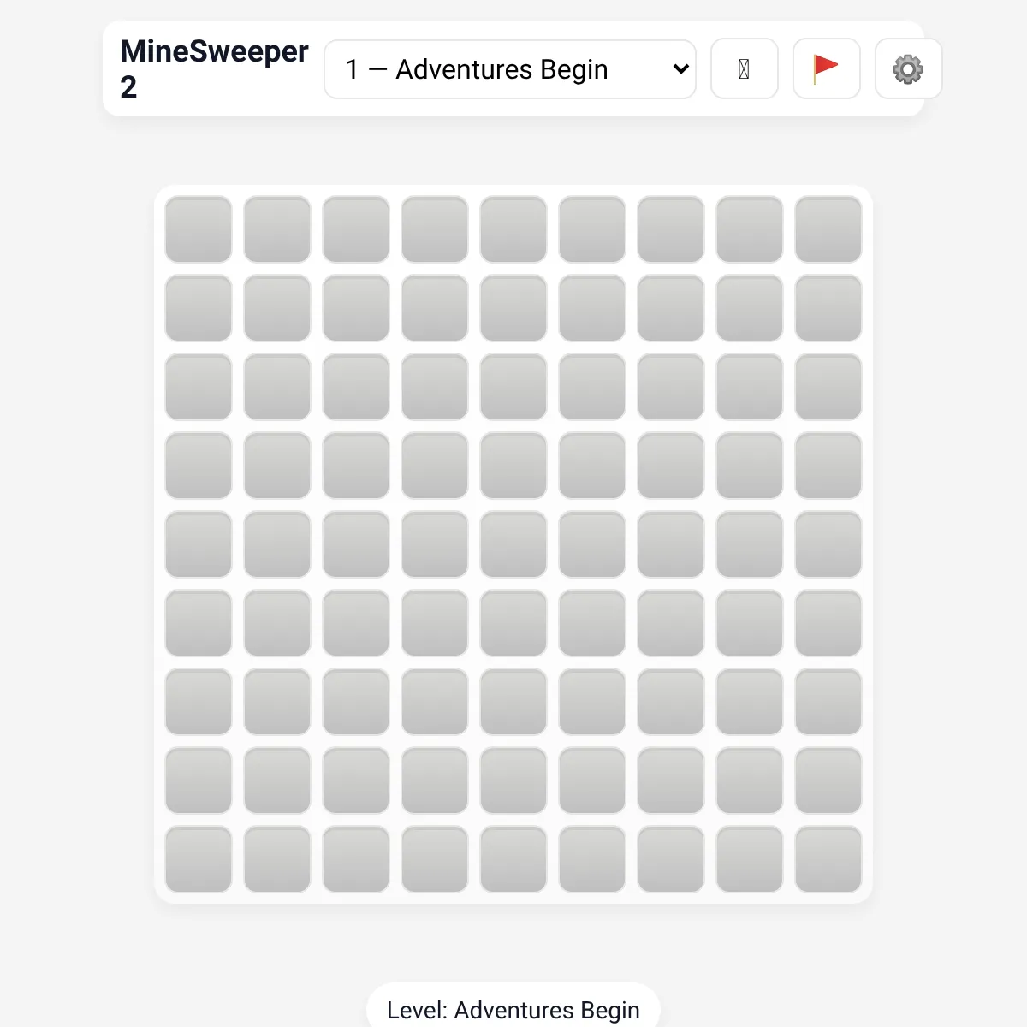Uncover fifth-row first-column tile

pyautogui.click(x=199, y=544)
